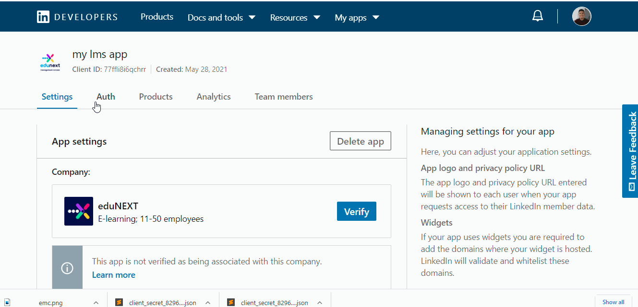Click the 'This app is not verified' notice text
This screenshot has height=307, width=638.
(207, 262)
